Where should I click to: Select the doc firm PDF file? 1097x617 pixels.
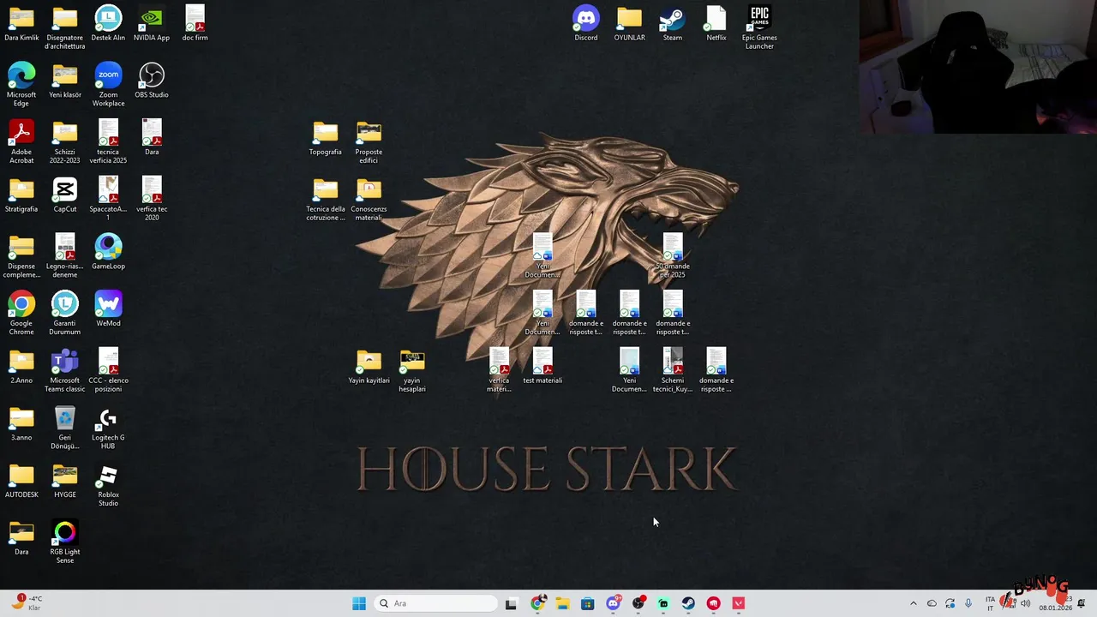tap(195, 23)
